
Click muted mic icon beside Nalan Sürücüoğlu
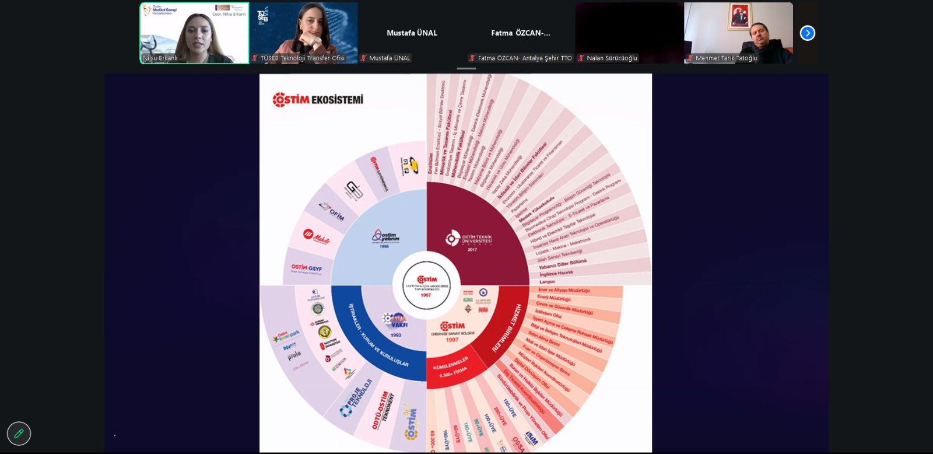(581, 58)
